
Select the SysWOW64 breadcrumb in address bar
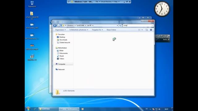[80, 25]
